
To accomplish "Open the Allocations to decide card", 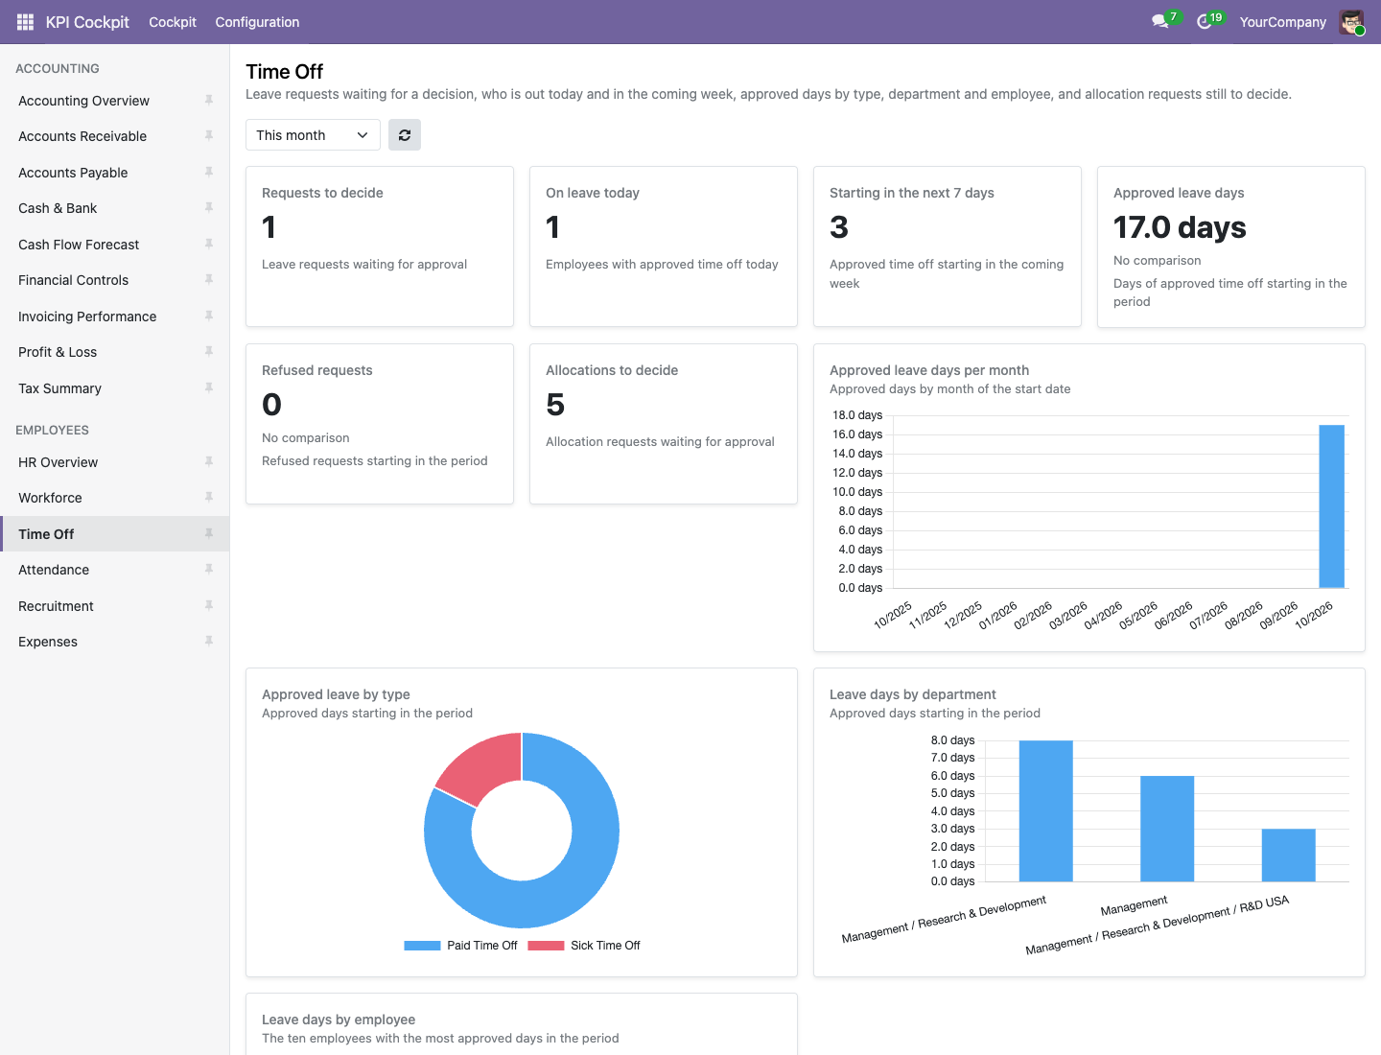I will [x=664, y=424].
